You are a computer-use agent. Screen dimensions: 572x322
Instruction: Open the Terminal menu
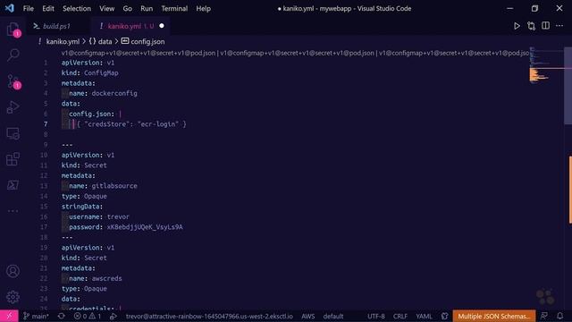click(x=174, y=8)
